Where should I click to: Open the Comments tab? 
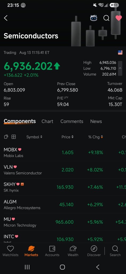[72, 121]
